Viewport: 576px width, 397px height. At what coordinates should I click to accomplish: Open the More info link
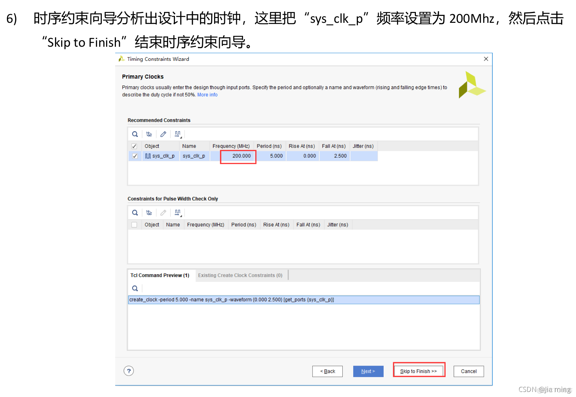(x=208, y=95)
